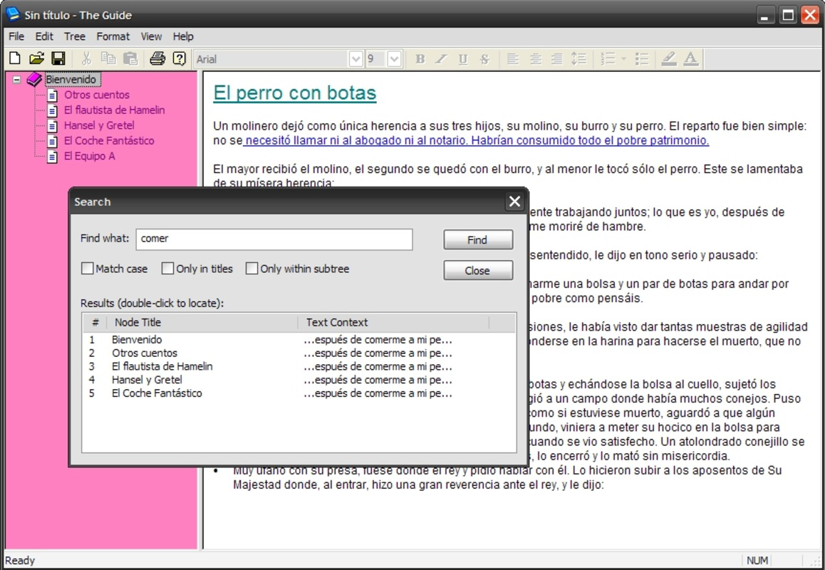Cut selection using the scissors icon
The height and width of the screenshot is (570, 825).
click(x=86, y=58)
